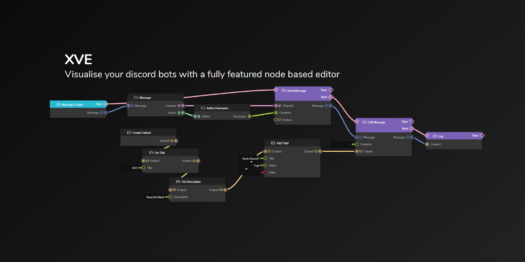Image resolution: width=525 pixels, height=262 pixels.
Task: Click the folder icon on Send Message header
Action: (284, 90)
